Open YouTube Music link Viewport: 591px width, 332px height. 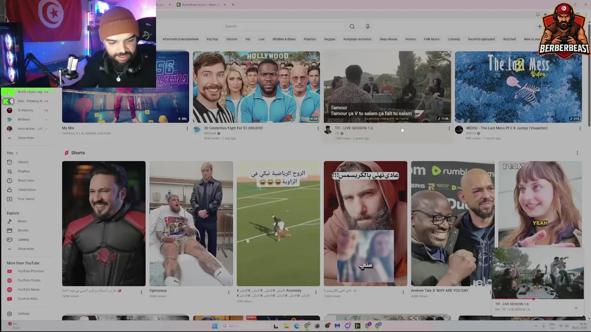click(29, 290)
